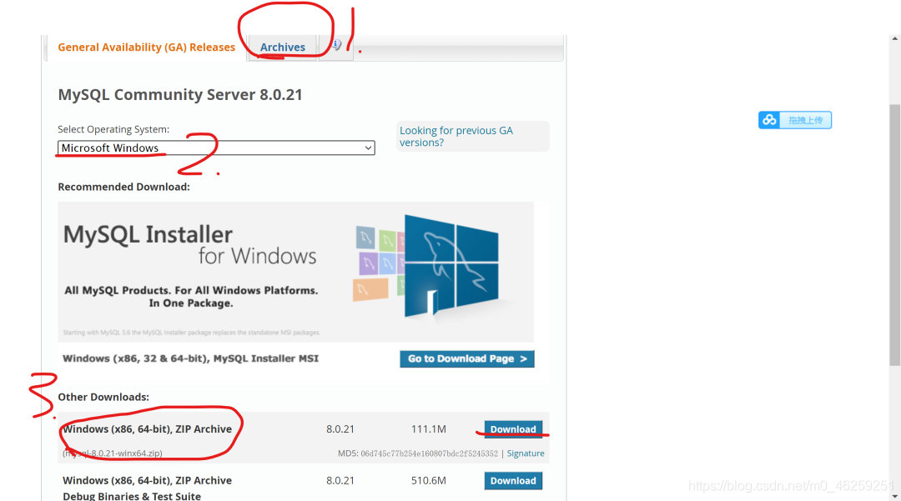Image resolution: width=901 pixels, height=501 pixels.
Task: Click the scrollbar up arrow
Action: click(894, 39)
